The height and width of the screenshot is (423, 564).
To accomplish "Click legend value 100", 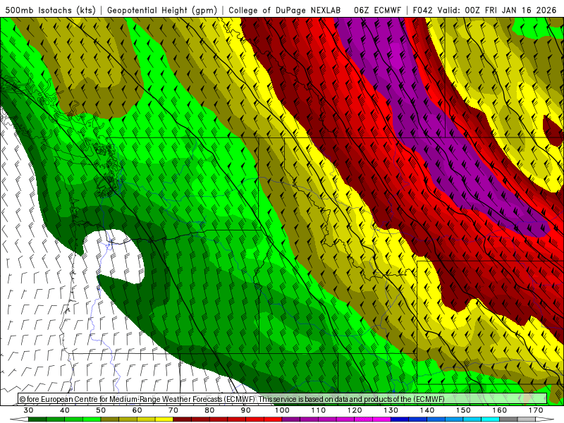I will (282, 410).
